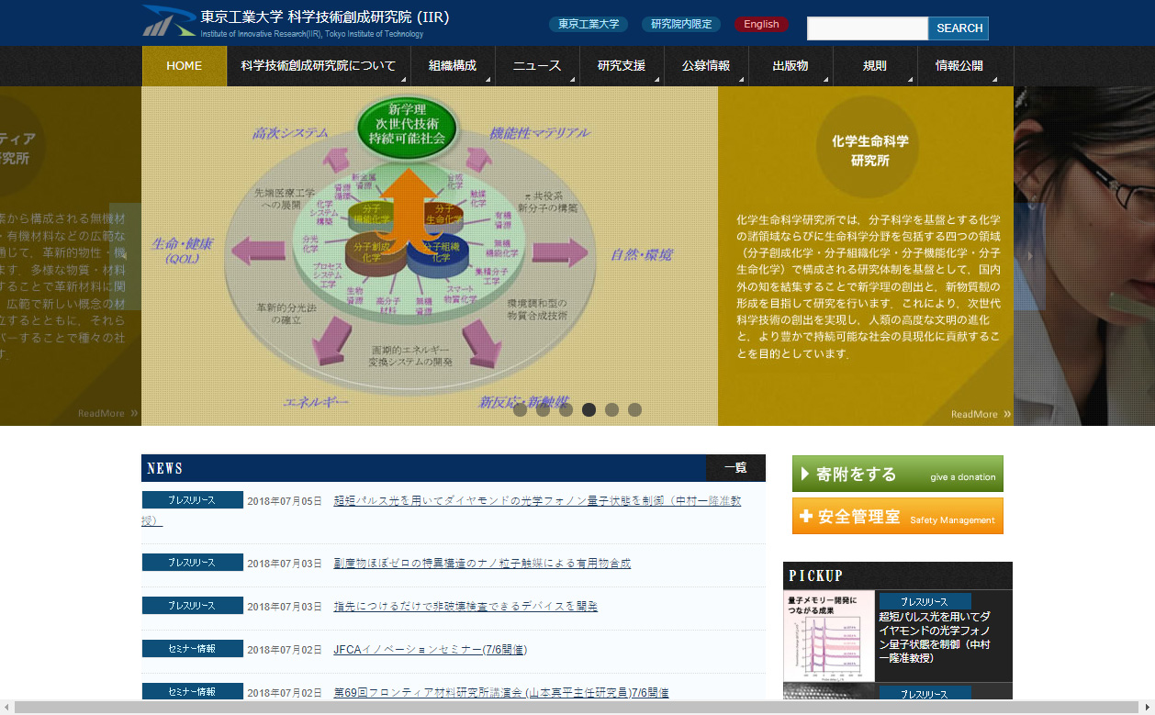Open the news 一覧 list button
The width and height of the screenshot is (1155, 715).
[x=735, y=468]
